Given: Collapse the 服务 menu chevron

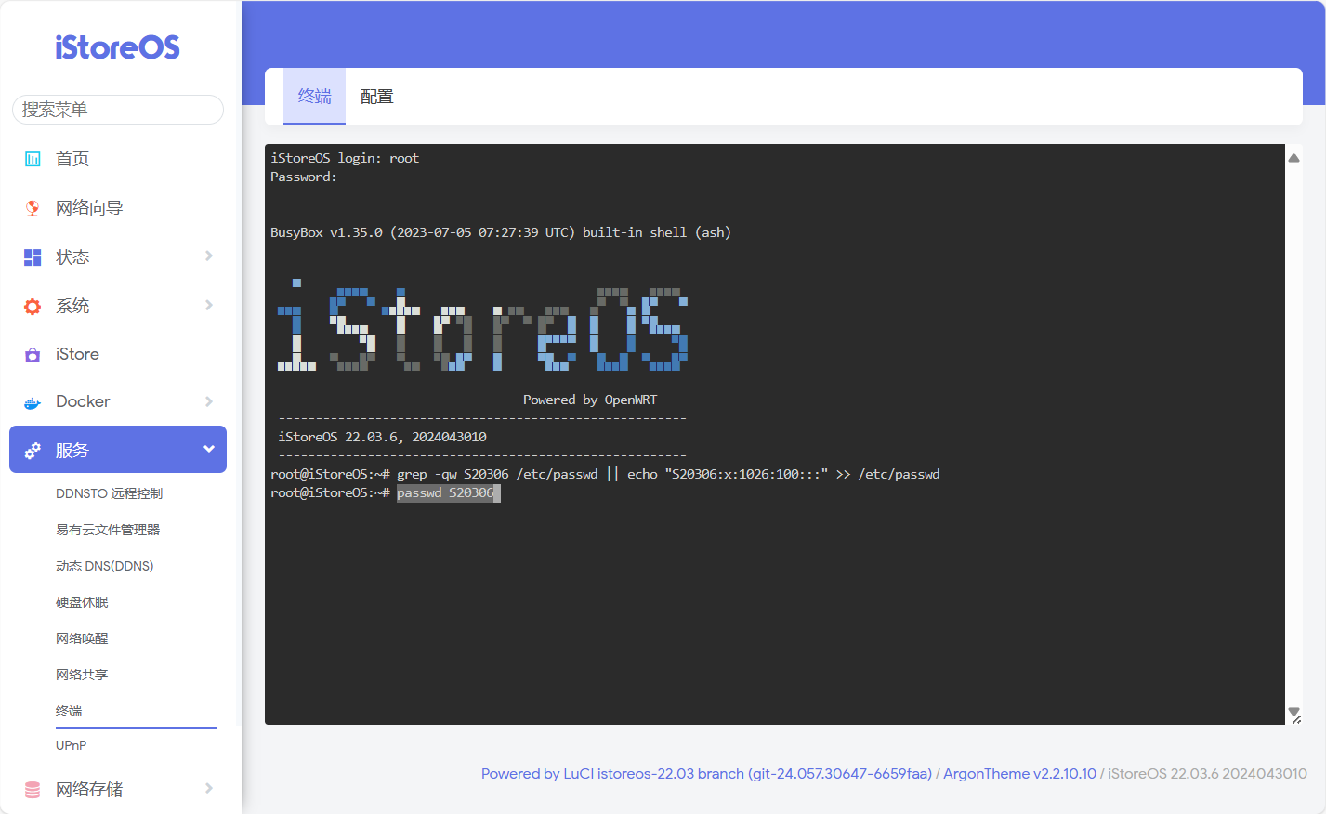Looking at the screenshot, I should 209,450.
